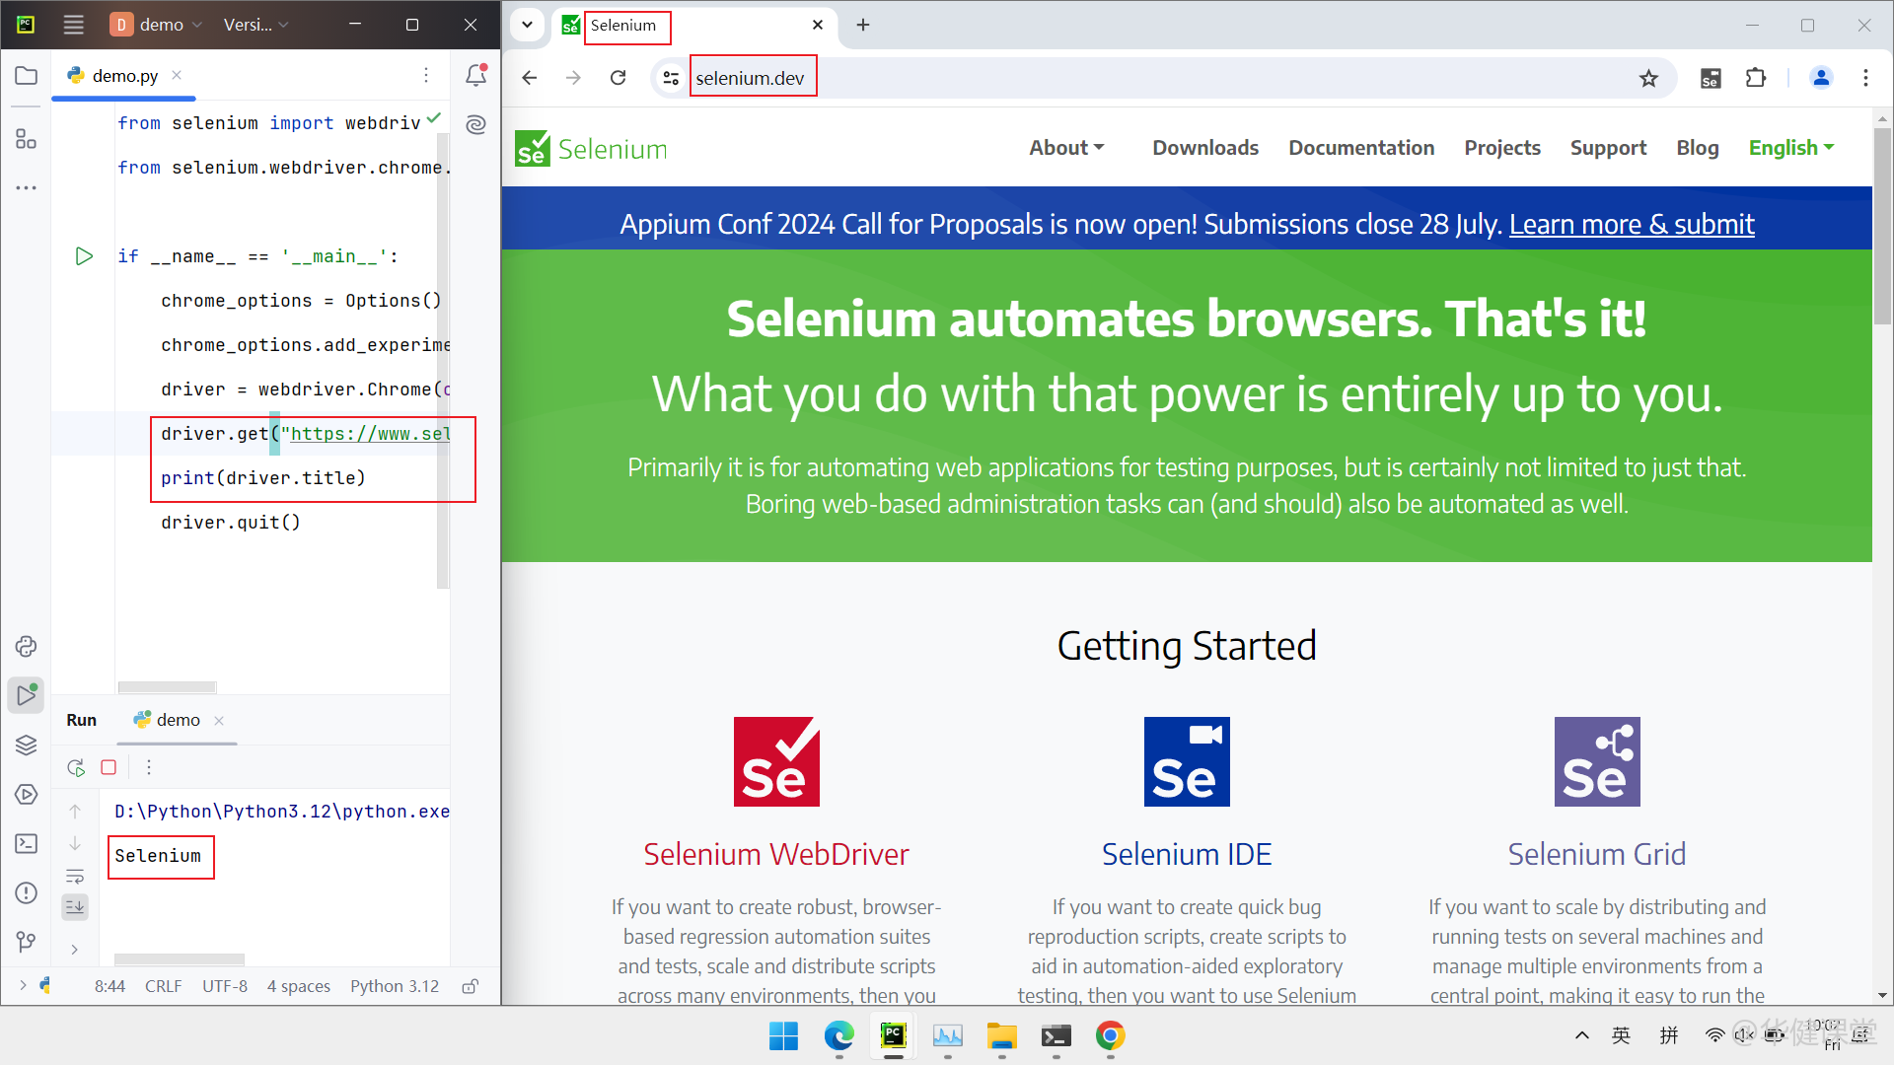Open the English language dropdown
The height and width of the screenshot is (1065, 1894).
click(x=1791, y=148)
